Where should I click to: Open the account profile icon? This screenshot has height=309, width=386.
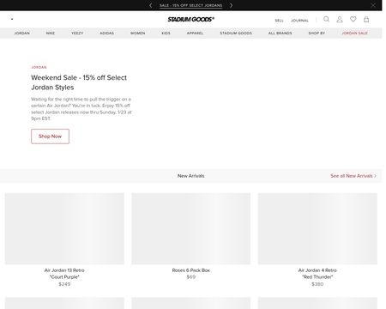(340, 19)
